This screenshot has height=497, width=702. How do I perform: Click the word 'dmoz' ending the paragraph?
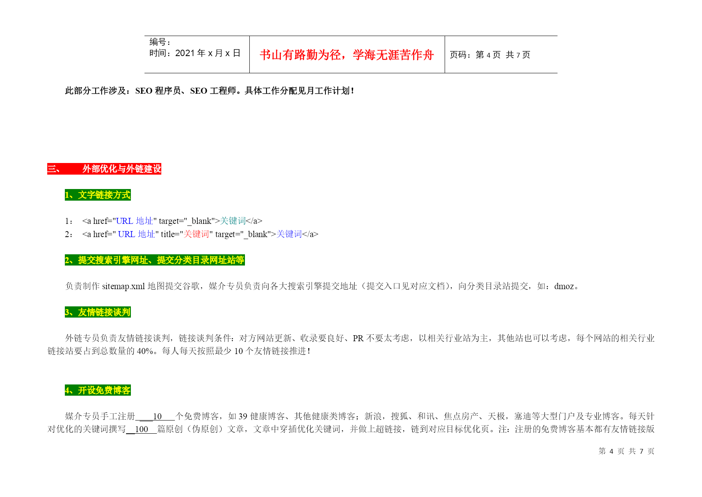[564, 286]
